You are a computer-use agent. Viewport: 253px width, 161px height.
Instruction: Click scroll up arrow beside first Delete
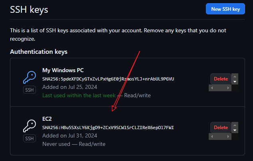(235, 76)
